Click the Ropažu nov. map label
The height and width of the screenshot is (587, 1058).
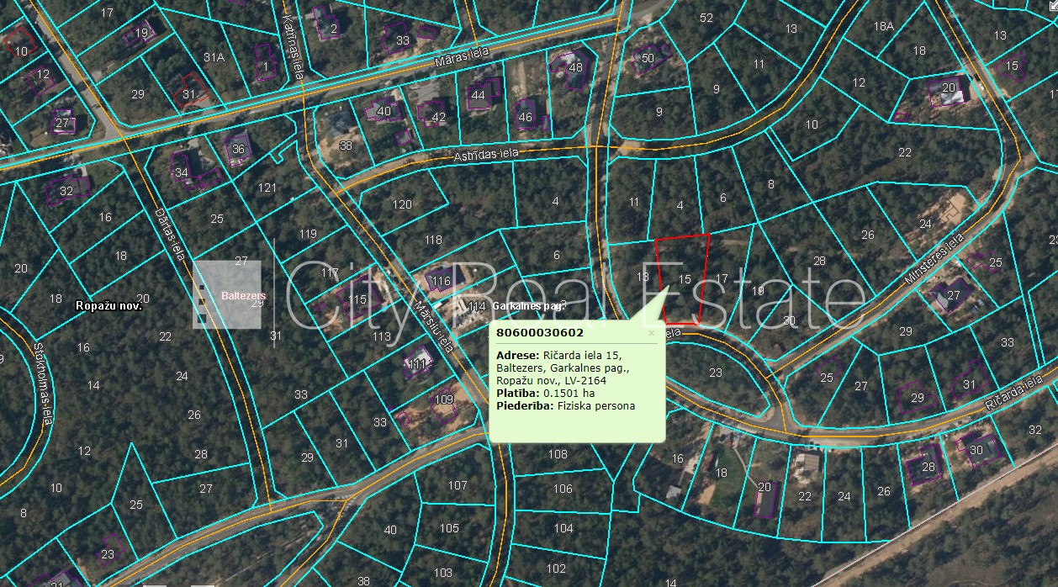tap(108, 306)
